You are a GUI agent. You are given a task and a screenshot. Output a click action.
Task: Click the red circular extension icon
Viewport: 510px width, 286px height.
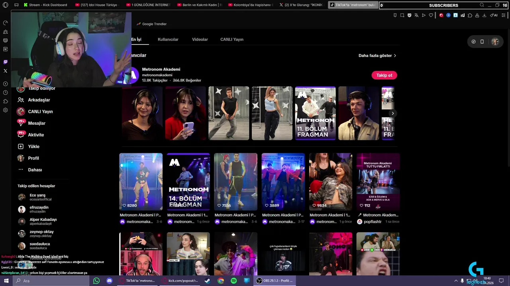[441, 15]
